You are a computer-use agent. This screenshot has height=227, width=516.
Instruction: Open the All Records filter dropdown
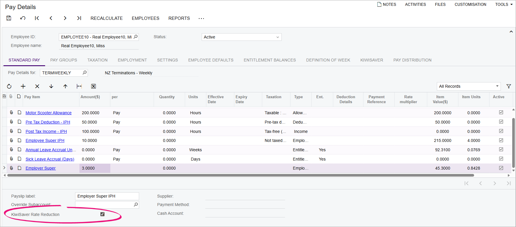(468, 86)
